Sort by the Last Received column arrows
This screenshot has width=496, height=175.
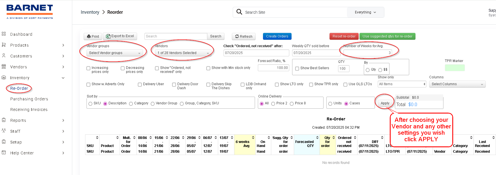coord(493,138)
